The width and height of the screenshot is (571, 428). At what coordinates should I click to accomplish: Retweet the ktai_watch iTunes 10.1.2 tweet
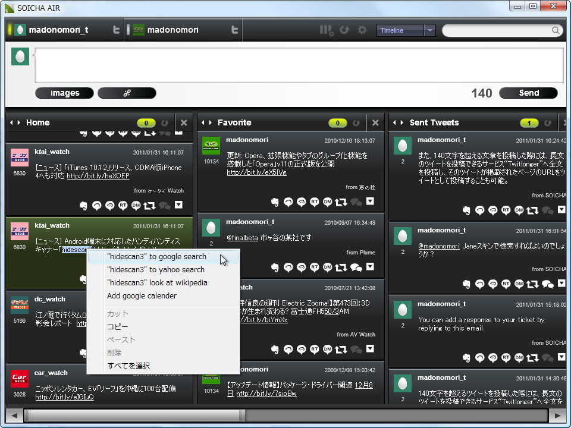150,206
